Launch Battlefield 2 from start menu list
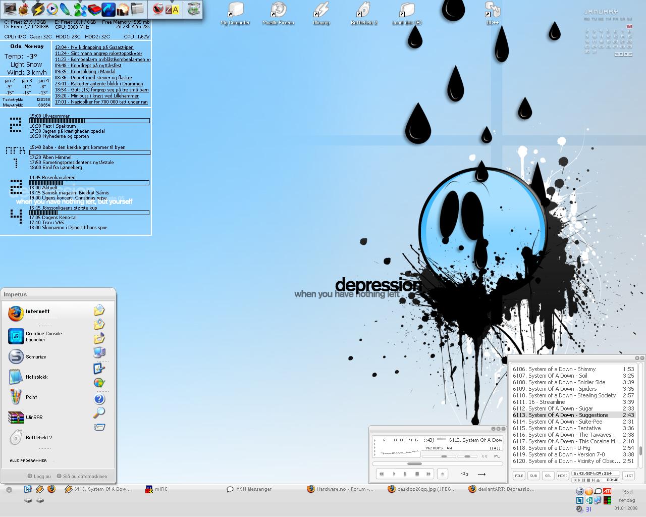The height and width of the screenshot is (517, 646). pyautogui.click(x=30, y=437)
